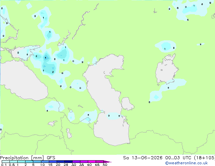Select the lightest 0.1 mm legend swatch
This screenshot has width=215, height=166.
point(6,162)
